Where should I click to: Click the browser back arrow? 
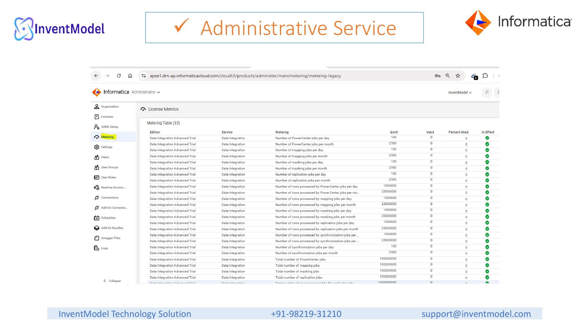[x=96, y=76]
